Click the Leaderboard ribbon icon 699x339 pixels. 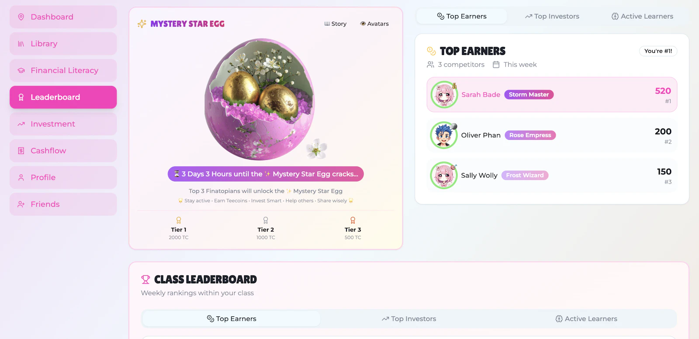pyautogui.click(x=21, y=97)
